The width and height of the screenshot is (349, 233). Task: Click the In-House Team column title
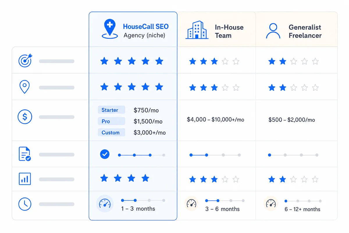coord(229,31)
